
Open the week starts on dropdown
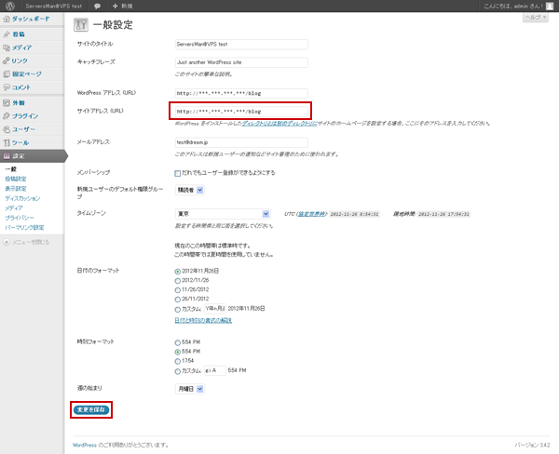[190, 389]
